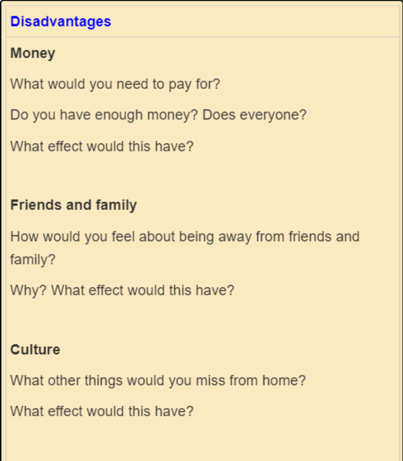Click the blue "Disadvantages" heading
Screen dimensions: 403x461
61,21
